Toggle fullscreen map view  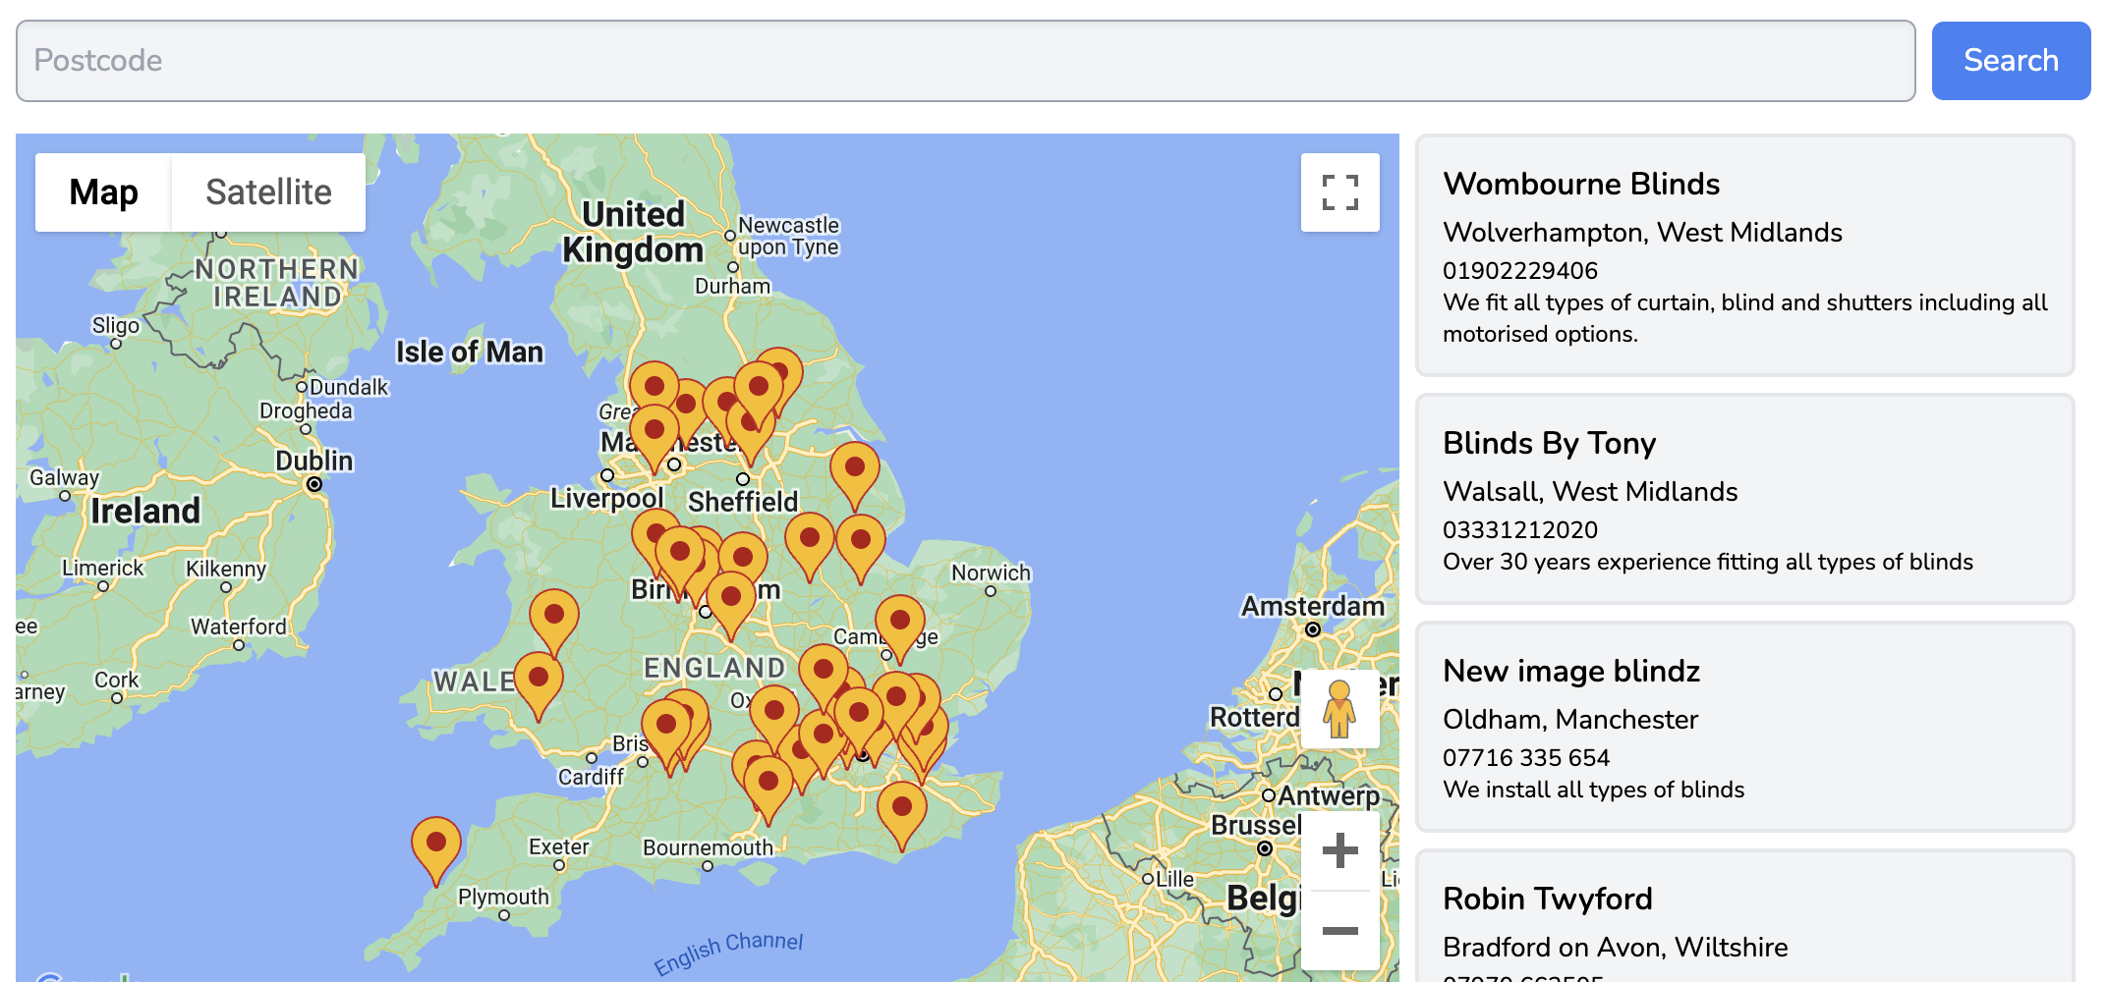(1339, 192)
